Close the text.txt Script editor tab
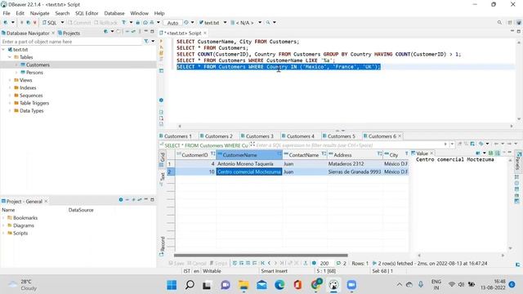The width and height of the screenshot is (523, 294). [205, 33]
